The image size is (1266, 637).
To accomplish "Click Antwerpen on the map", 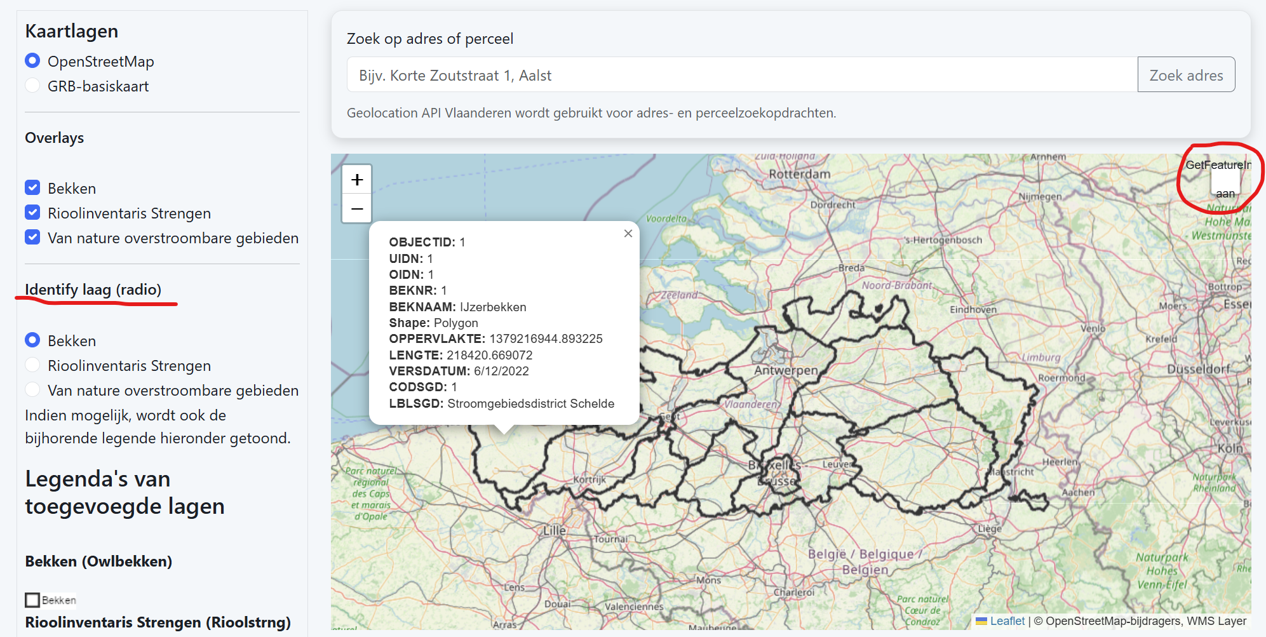I will (x=786, y=370).
